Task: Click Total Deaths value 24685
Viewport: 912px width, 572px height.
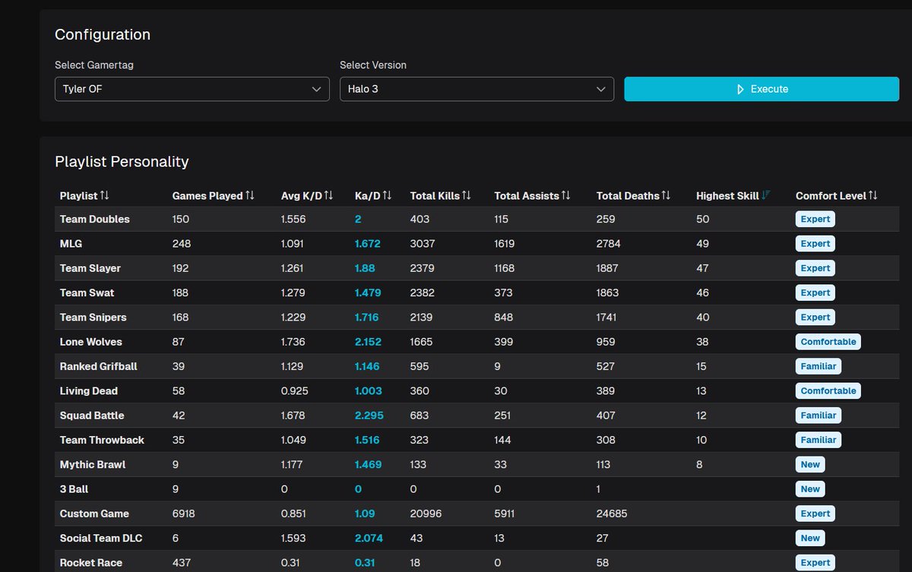Action: (613, 514)
